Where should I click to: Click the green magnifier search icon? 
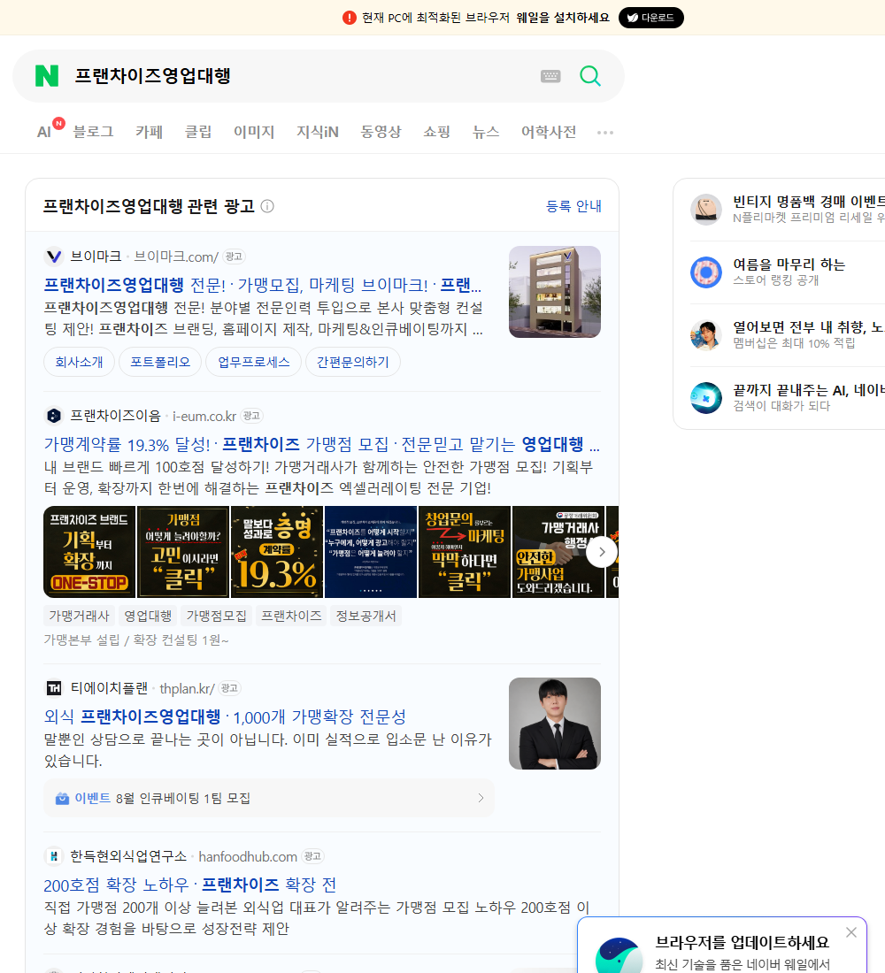pyautogui.click(x=590, y=76)
